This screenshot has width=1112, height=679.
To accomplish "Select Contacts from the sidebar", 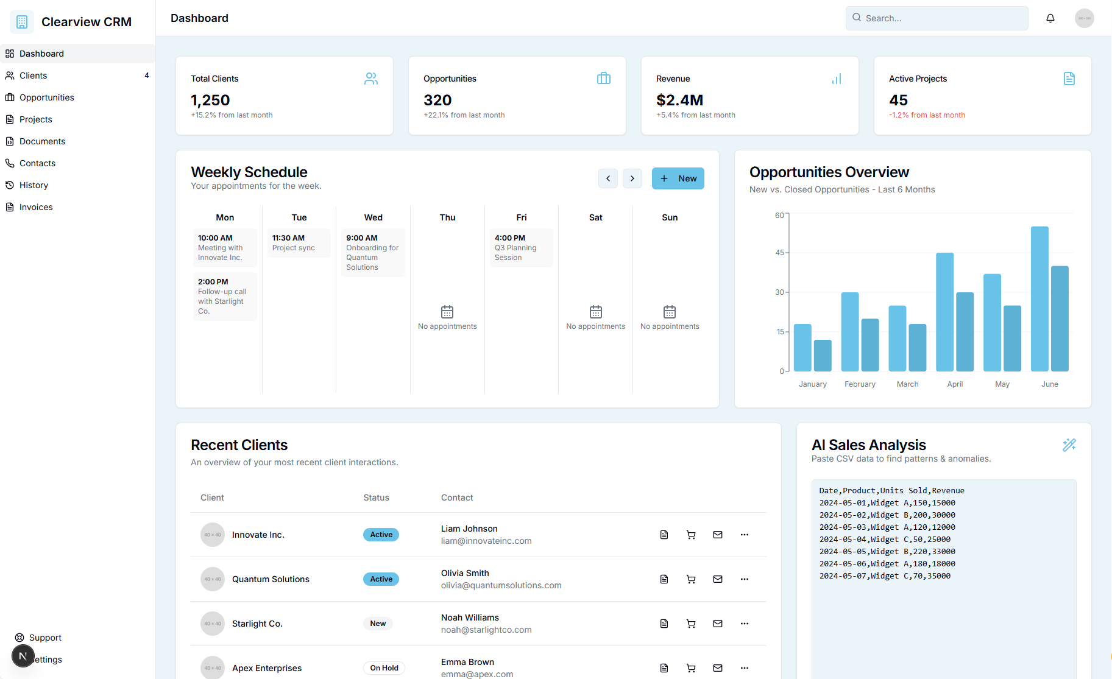I will [37, 163].
